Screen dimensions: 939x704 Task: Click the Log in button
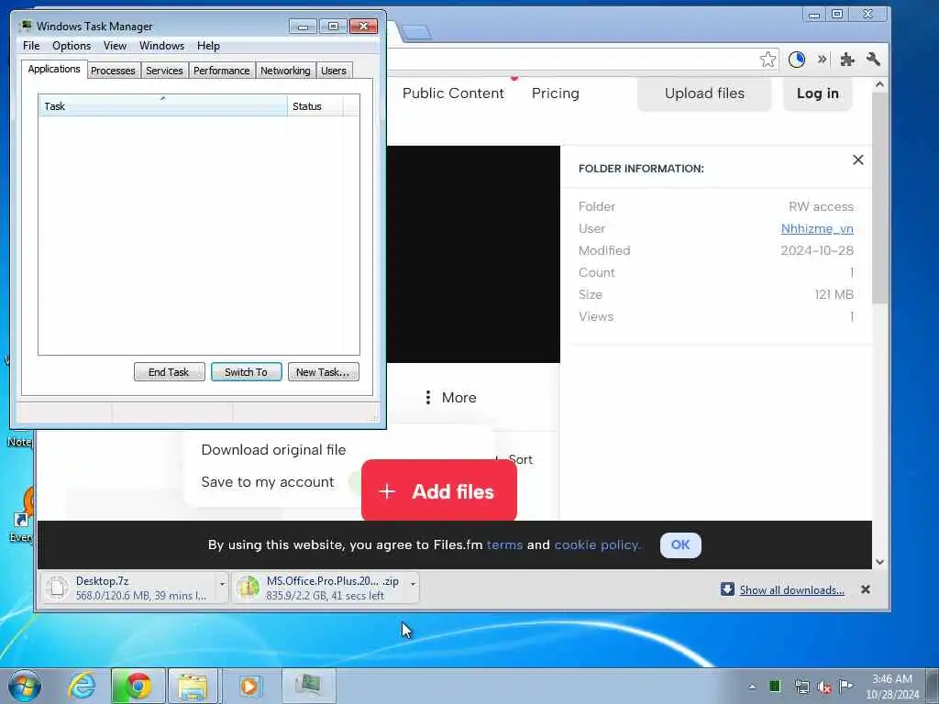coord(817,93)
